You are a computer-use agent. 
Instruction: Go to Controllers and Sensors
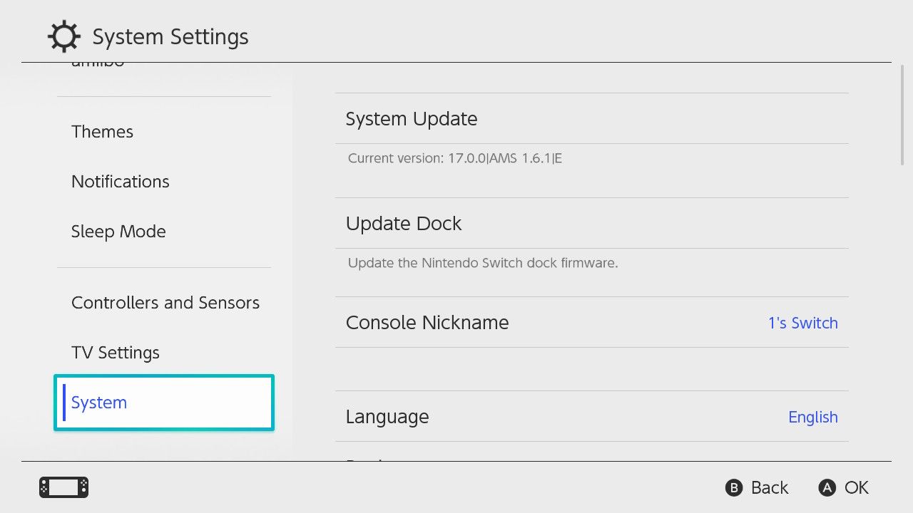tap(164, 303)
